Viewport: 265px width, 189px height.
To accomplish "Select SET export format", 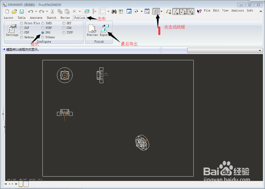I will [x=64, y=23].
